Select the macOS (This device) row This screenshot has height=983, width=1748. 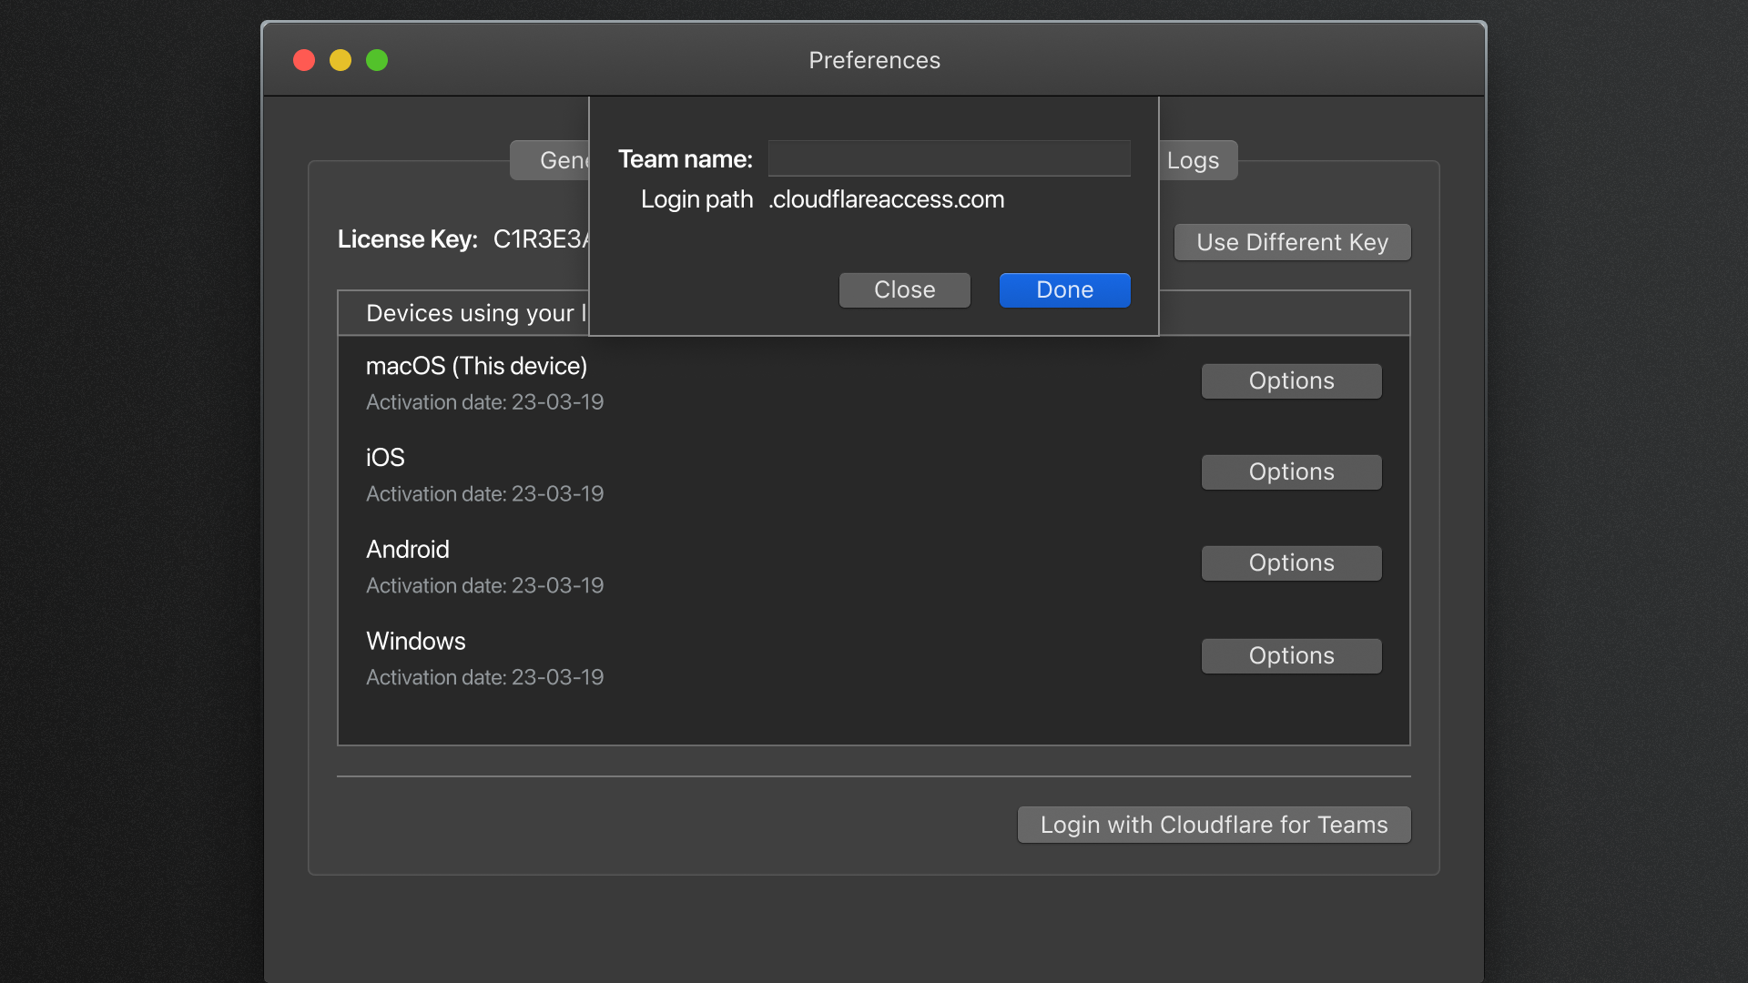click(x=476, y=366)
